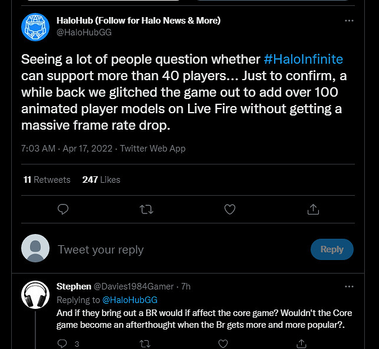Click the blue Reply button
Viewport: 379px width, 349px height.
pos(332,249)
